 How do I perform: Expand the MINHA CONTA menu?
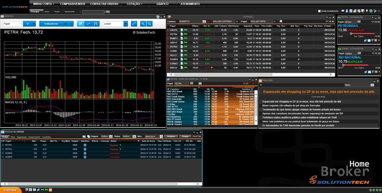pyautogui.click(x=44, y=4)
